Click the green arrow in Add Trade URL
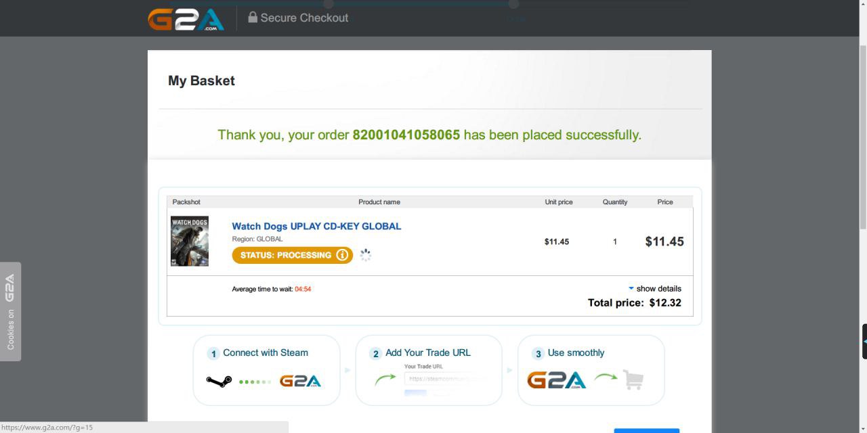 click(385, 379)
